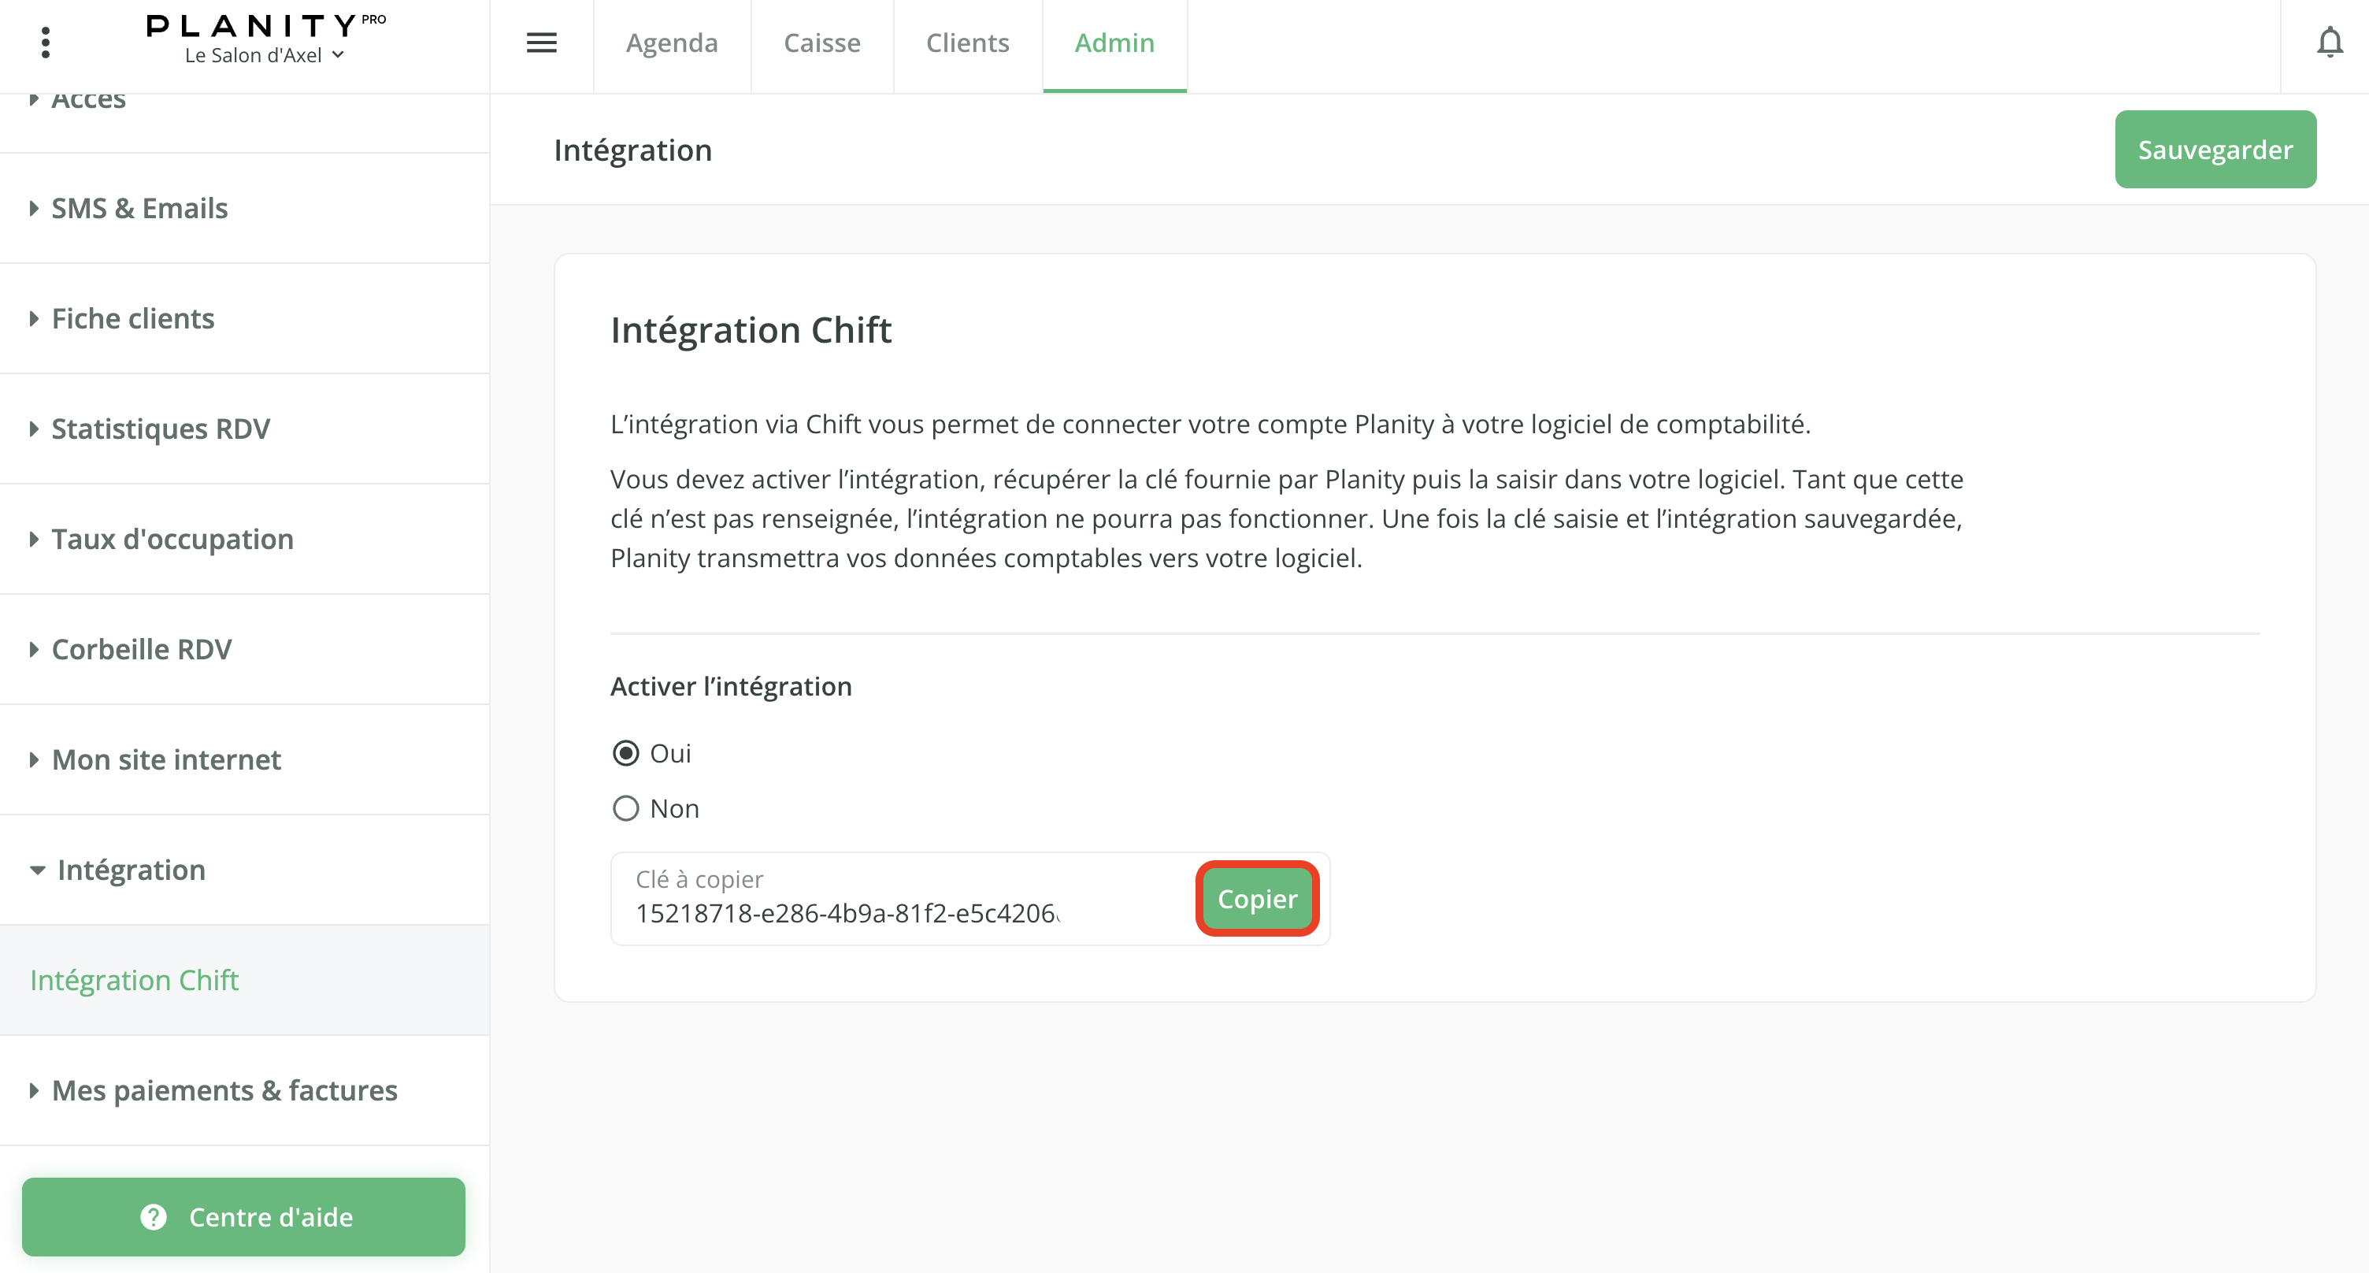This screenshot has height=1273, width=2369.
Task: Copy the integration key with Copier
Action: coord(1257,899)
